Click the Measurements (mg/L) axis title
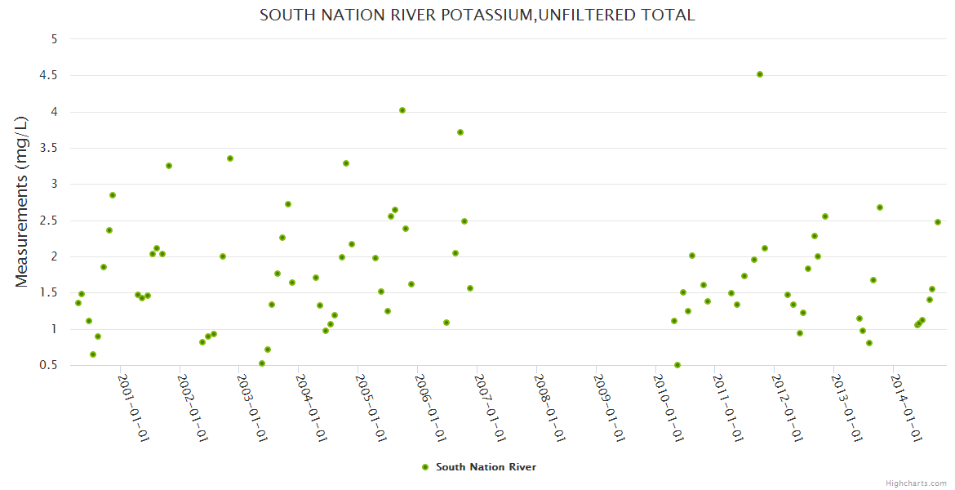The image size is (955, 490). [22, 202]
